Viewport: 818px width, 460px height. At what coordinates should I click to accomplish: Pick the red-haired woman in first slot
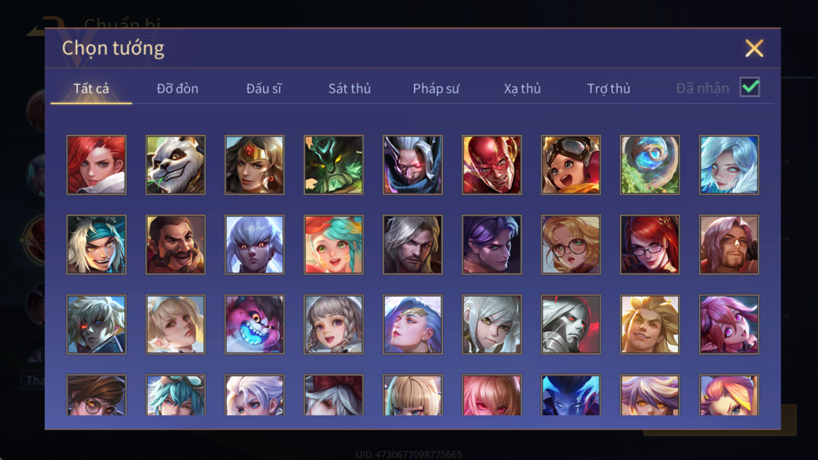tap(96, 165)
